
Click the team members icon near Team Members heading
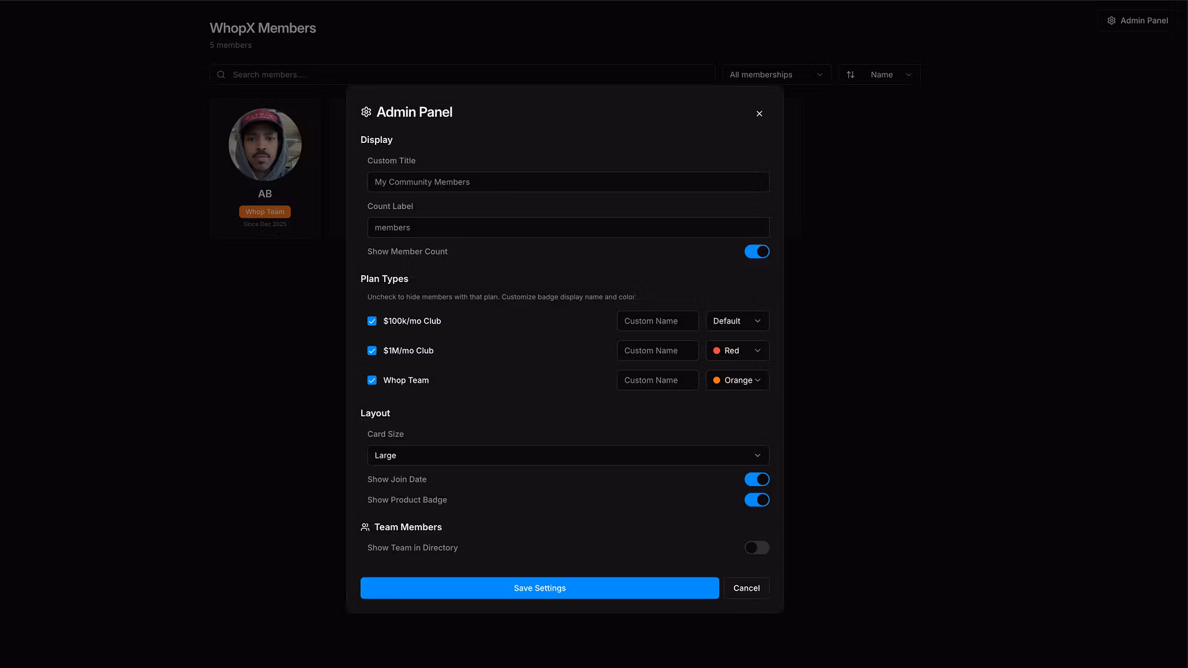[x=365, y=527]
